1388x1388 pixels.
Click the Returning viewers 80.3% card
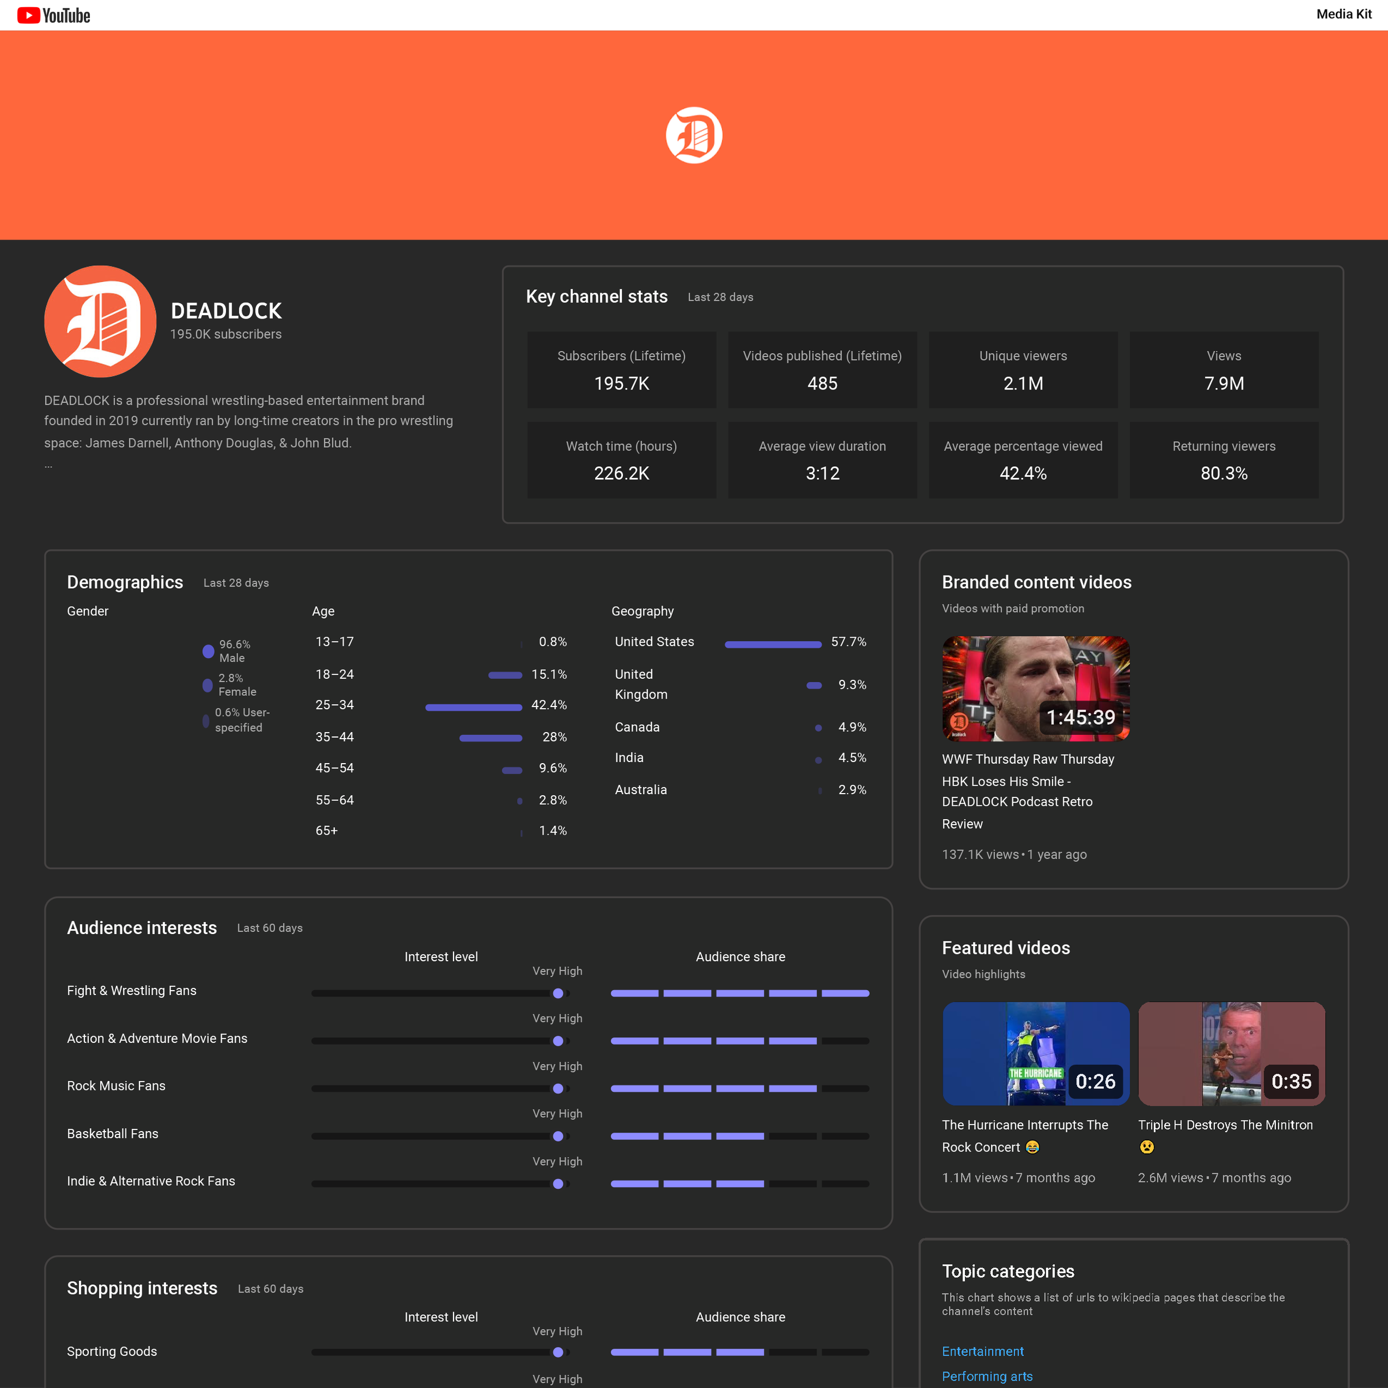tap(1224, 460)
